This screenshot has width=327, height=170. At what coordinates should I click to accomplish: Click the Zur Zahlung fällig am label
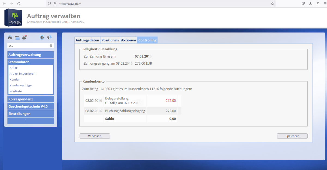[x=100, y=56]
